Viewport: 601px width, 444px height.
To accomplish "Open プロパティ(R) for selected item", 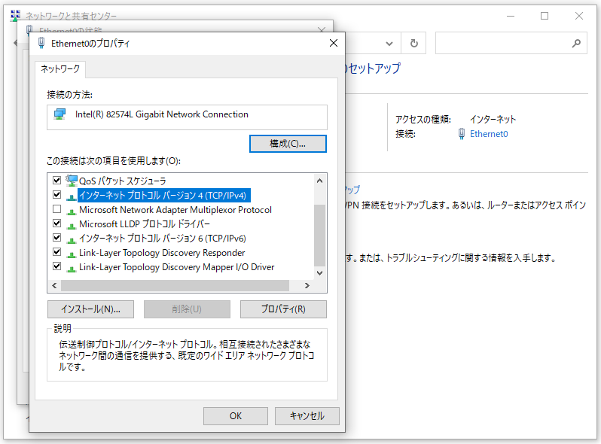I will 284,309.
